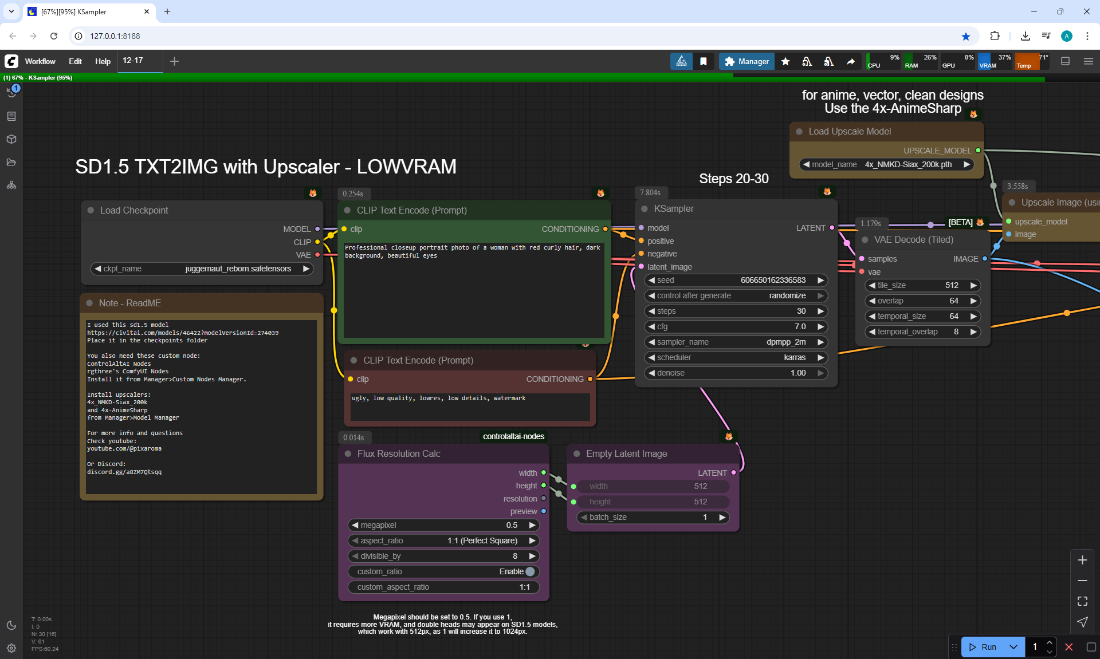Open the Workflow menu
Viewport: 1100px width, 659px height.
tap(40, 61)
